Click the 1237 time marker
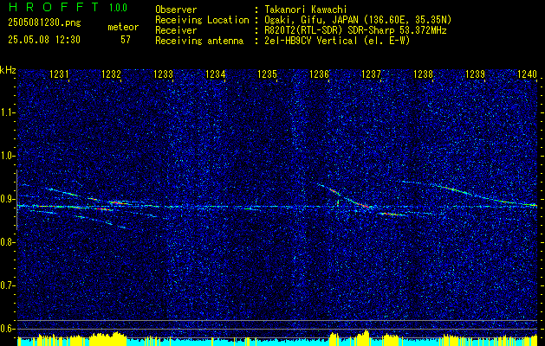 click(x=371, y=74)
